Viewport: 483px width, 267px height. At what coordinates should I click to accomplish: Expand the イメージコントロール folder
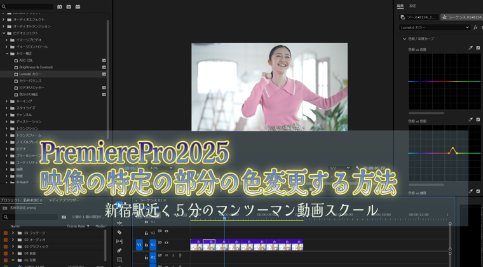pos(6,46)
